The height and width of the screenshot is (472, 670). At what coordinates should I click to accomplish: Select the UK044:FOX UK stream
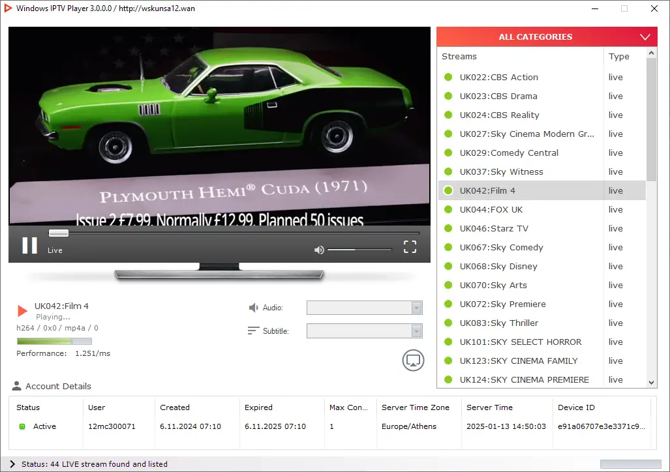click(542, 209)
